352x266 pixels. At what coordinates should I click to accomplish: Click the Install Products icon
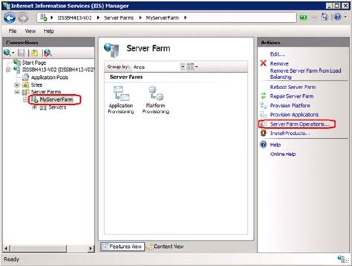pyautogui.click(x=264, y=133)
